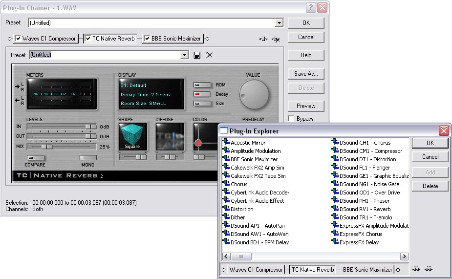Screen dimensions: 452x279
Task: Click the move plug-in left icon in Plug-In Explorer
Action: point(416,269)
